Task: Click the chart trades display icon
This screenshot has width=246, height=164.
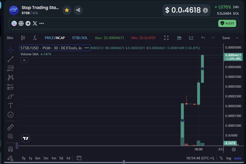Action: pyautogui.click(x=179, y=38)
